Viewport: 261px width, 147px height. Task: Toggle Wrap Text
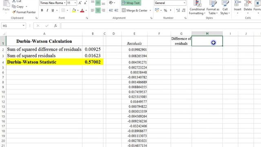131,3
